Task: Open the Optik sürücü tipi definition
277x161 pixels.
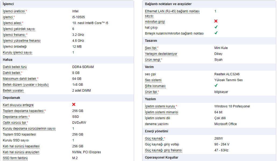Action: [x=15, y=123]
